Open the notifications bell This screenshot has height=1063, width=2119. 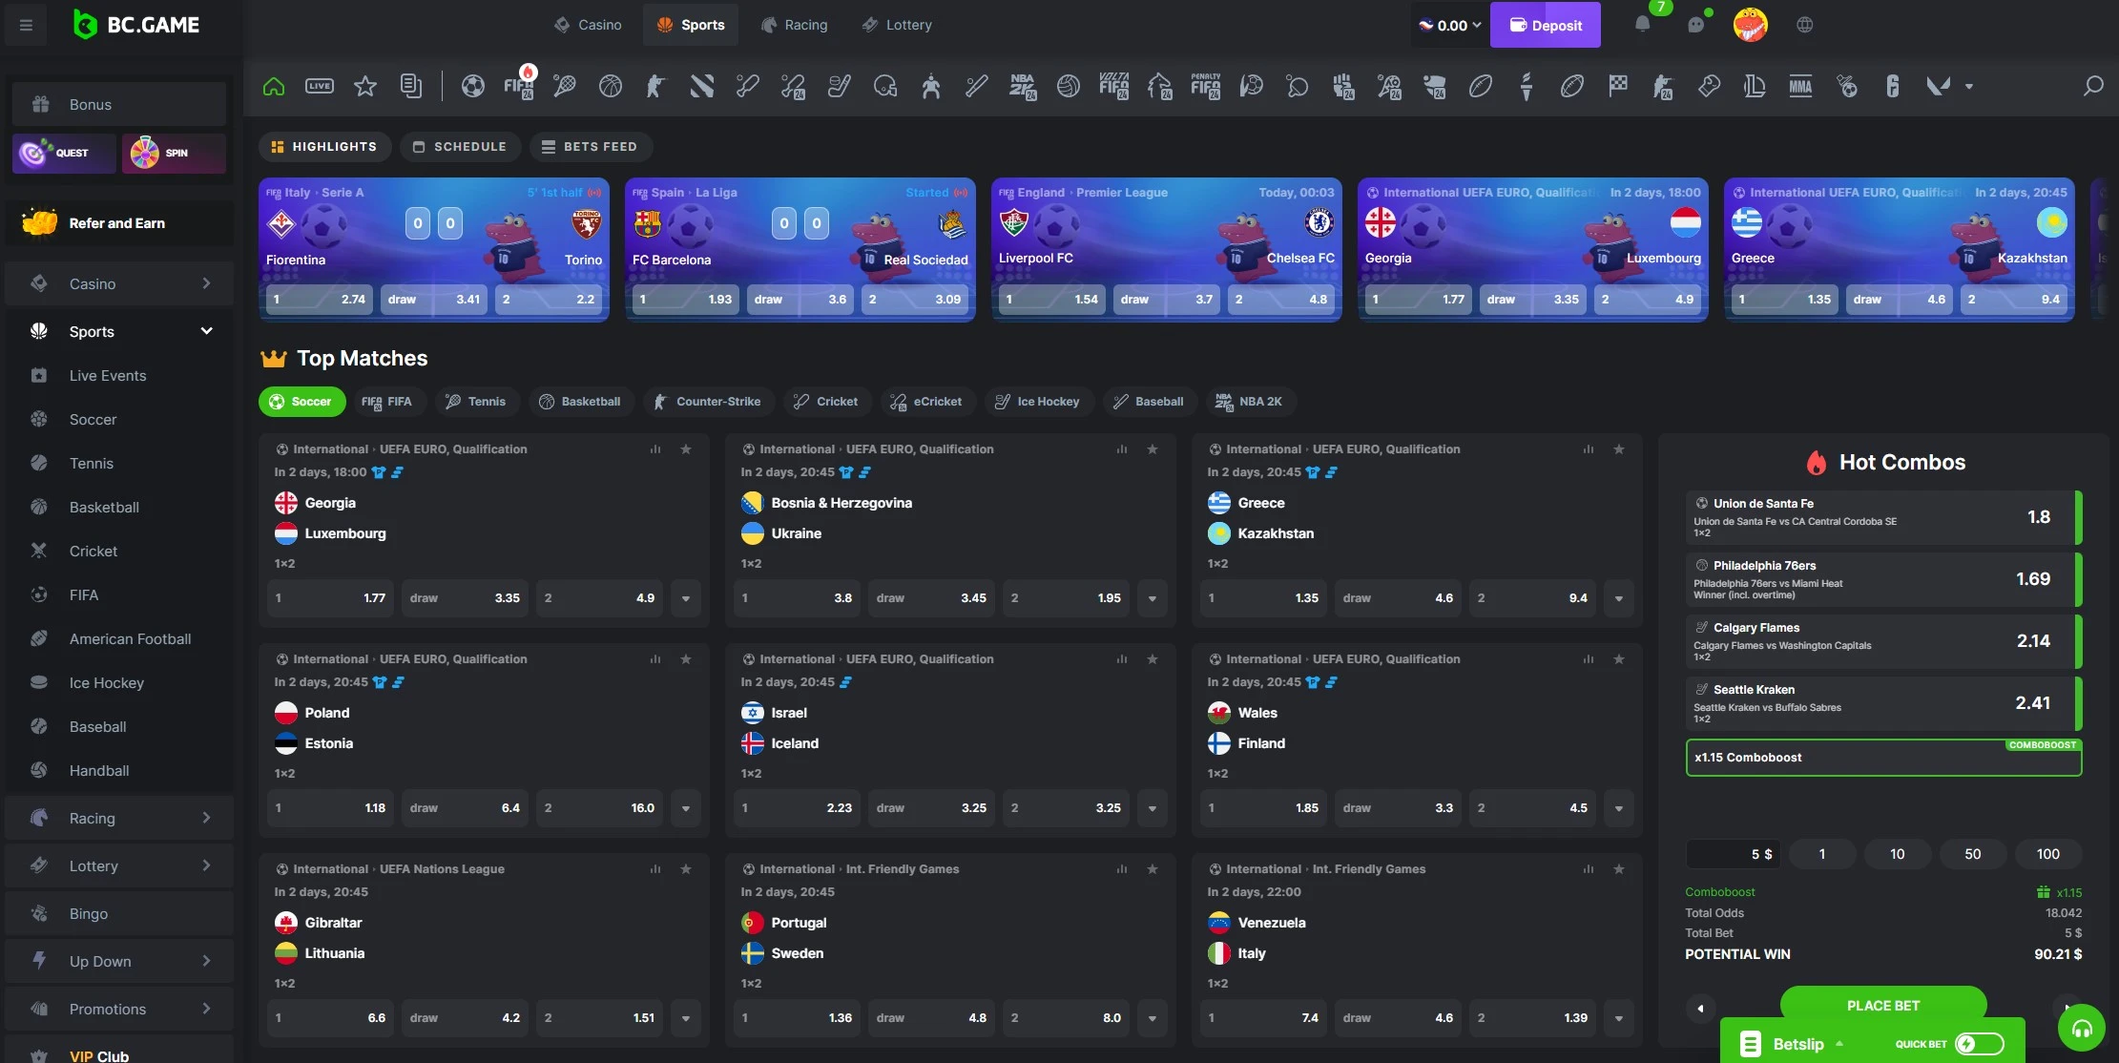tap(1642, 25)
